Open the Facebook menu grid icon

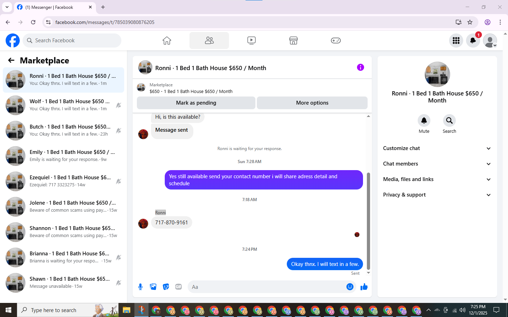pos(456,41)
